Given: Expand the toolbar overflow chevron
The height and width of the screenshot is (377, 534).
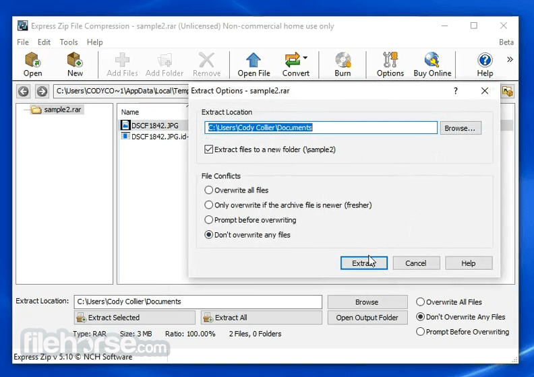Looking at the screenshot, I should click(510, 60).
